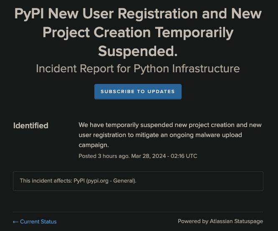
Task: Click the word Atlassian in the footer
Action: [224, 221]
